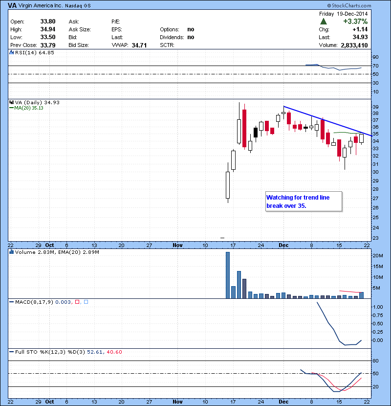Viewport: 391px width, 406px height.
Task: Click the VWAP value 34.71
Action: pyautogui.click(x=139, y=45)
